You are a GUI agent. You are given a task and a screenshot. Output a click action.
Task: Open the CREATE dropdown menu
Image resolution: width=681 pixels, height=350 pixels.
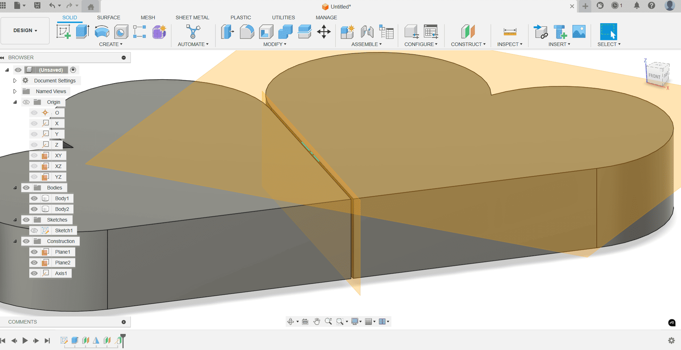111,44
